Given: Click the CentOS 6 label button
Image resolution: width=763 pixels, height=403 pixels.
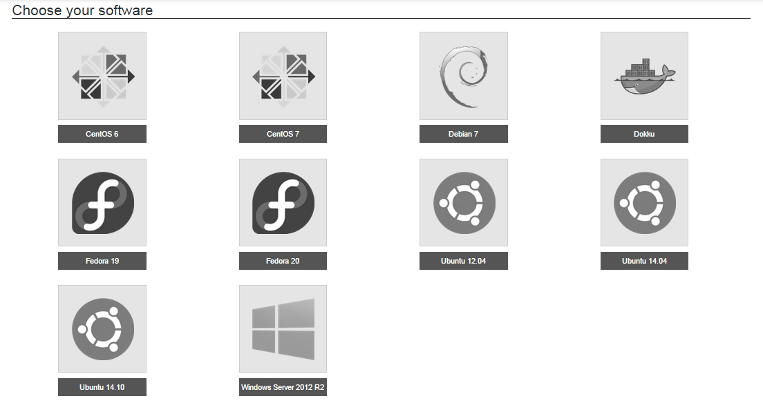Looking at the screenshot, I should click(102, 134).
